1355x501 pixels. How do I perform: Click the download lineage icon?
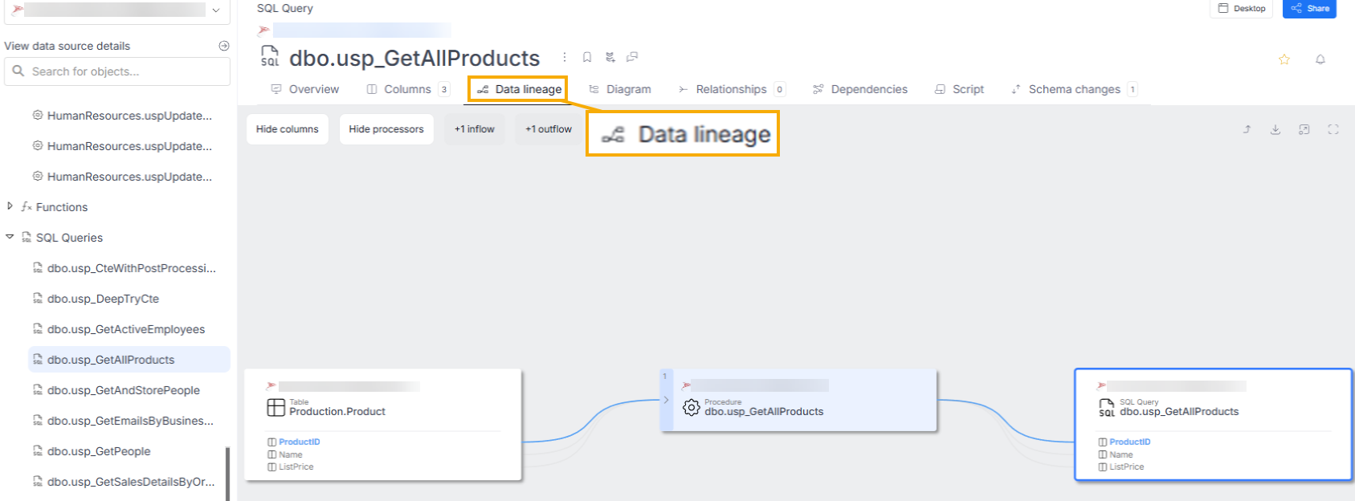pos(1275,129)
